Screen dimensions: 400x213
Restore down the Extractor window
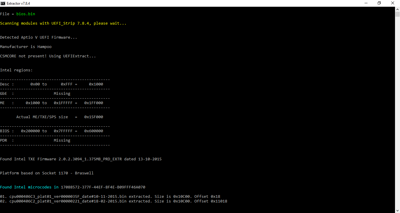(x=379, y=3)
